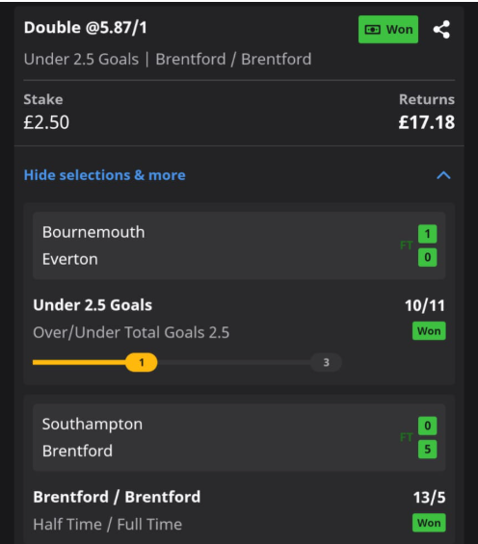Click the grey tracker marker 3

coord(326,363)
